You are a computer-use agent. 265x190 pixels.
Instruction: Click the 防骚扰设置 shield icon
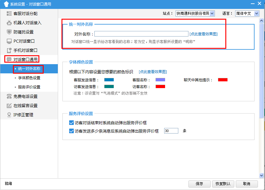point(9,32)
